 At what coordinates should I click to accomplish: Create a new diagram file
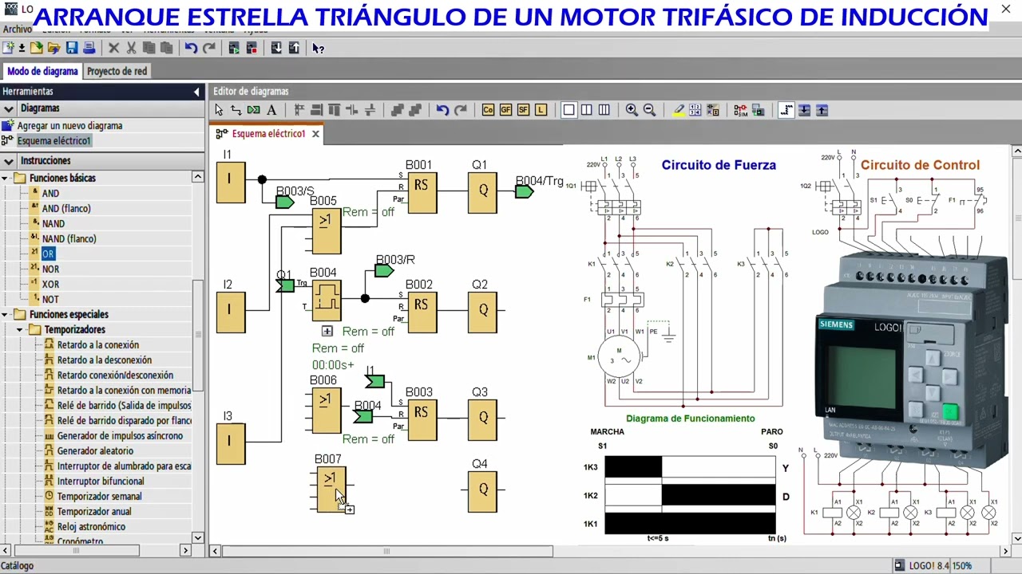coord(8,49)
